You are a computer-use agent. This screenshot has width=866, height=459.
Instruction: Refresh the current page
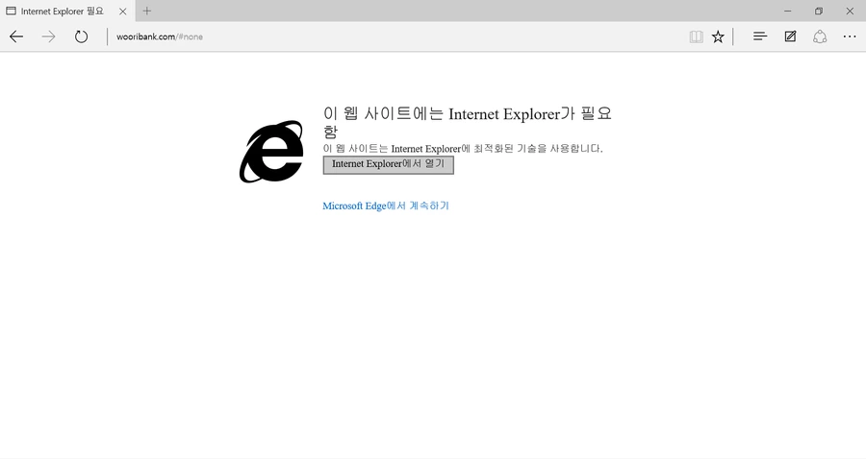pyautogui.click(x=81, y=36)
